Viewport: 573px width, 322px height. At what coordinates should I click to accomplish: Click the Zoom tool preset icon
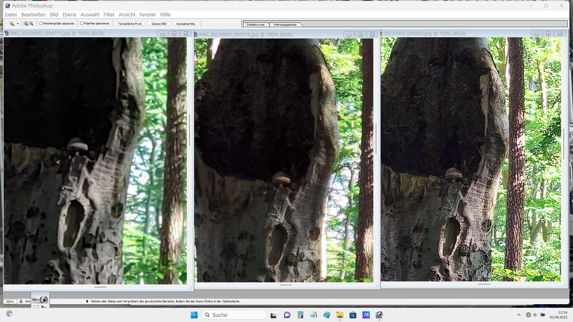click(x=12, y=24)
